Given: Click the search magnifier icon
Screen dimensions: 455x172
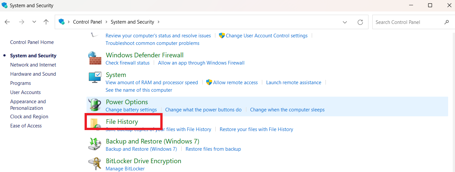Looking at the screenshot, I should coord(446,22).
